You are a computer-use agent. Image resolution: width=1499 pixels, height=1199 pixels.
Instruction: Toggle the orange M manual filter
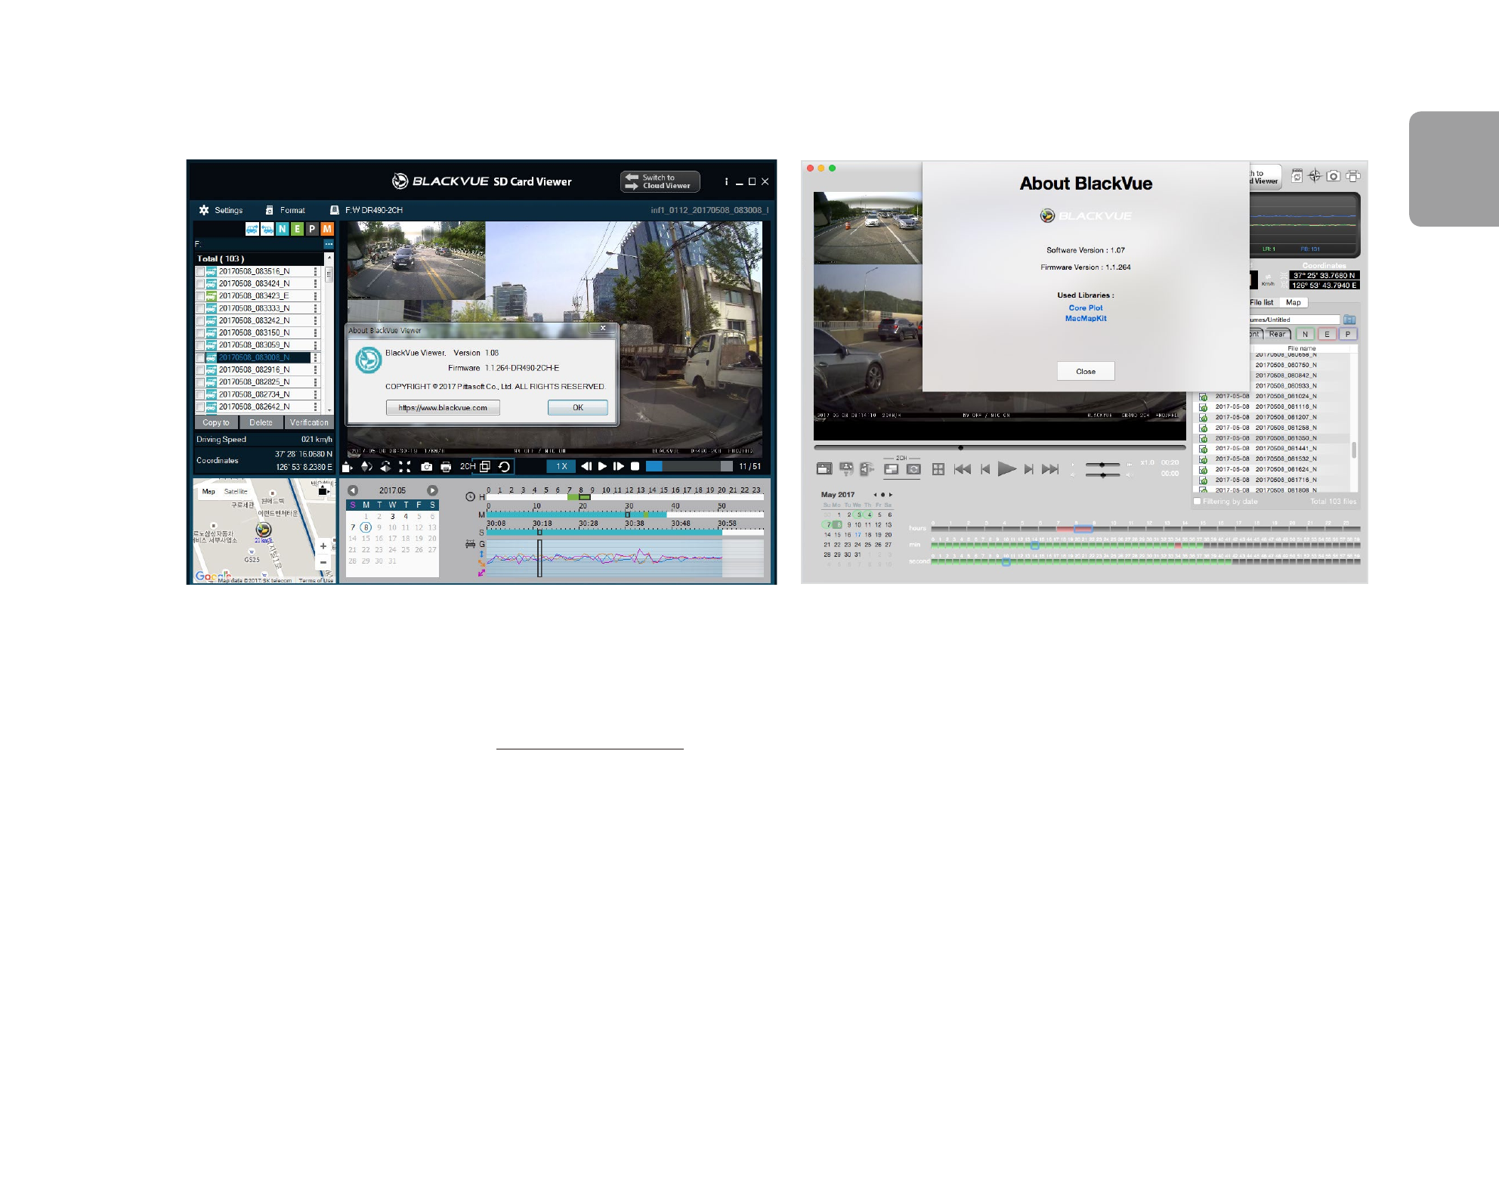326,229
